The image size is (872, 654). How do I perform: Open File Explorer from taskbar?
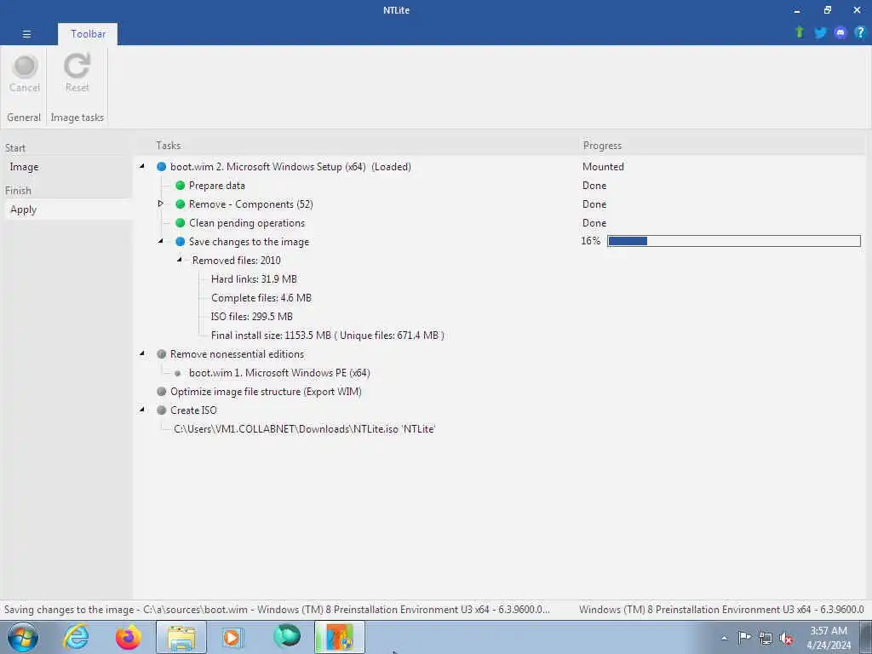point(181,637)
